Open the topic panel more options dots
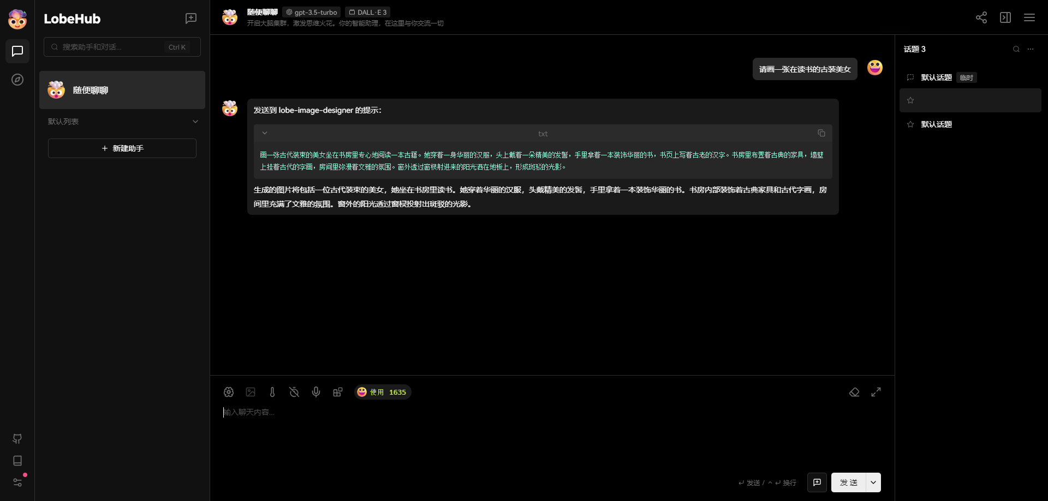 (x=1031, y=49)
